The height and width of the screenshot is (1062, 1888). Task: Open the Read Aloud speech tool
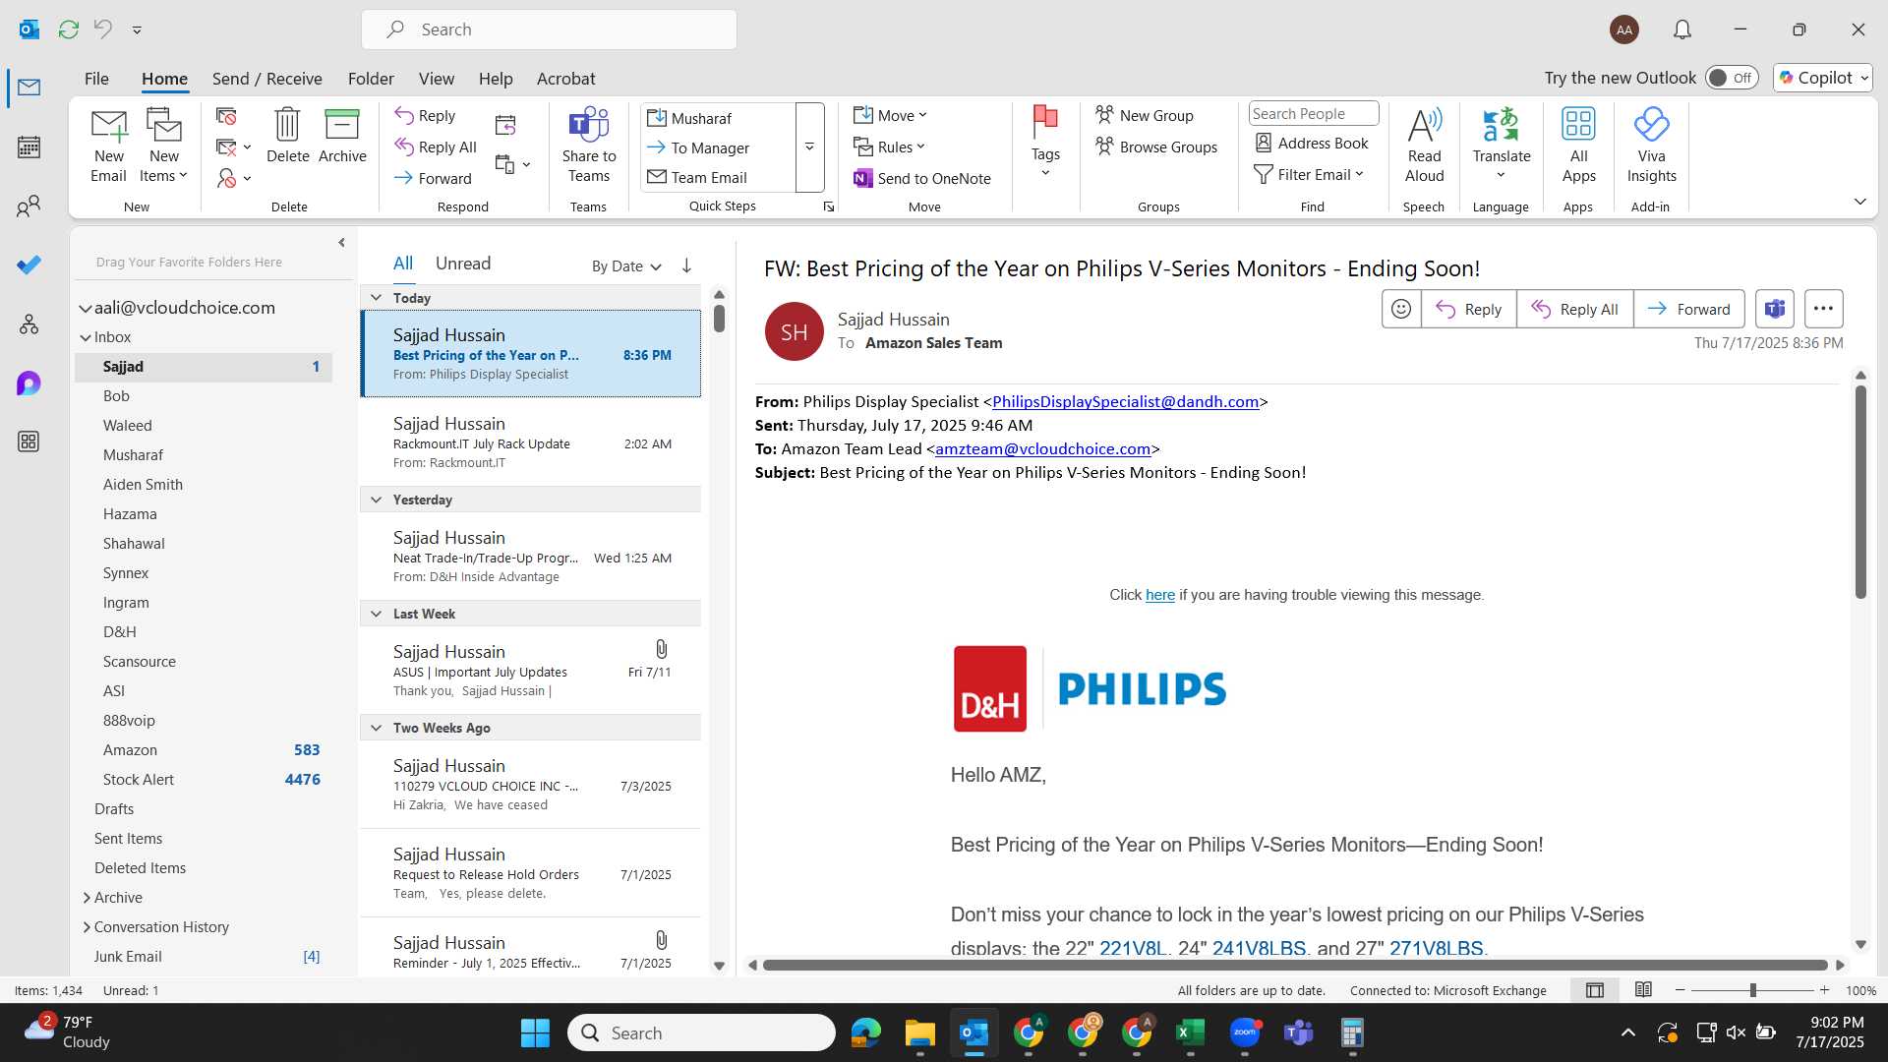(1424, 145)
